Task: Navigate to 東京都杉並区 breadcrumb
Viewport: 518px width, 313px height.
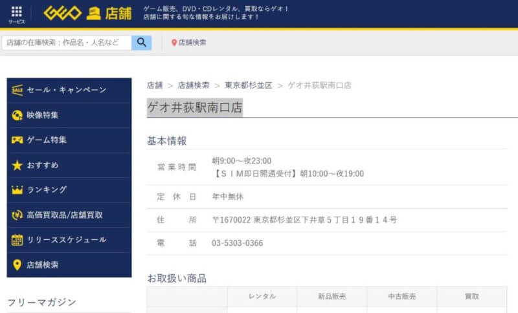Action: 249,85
